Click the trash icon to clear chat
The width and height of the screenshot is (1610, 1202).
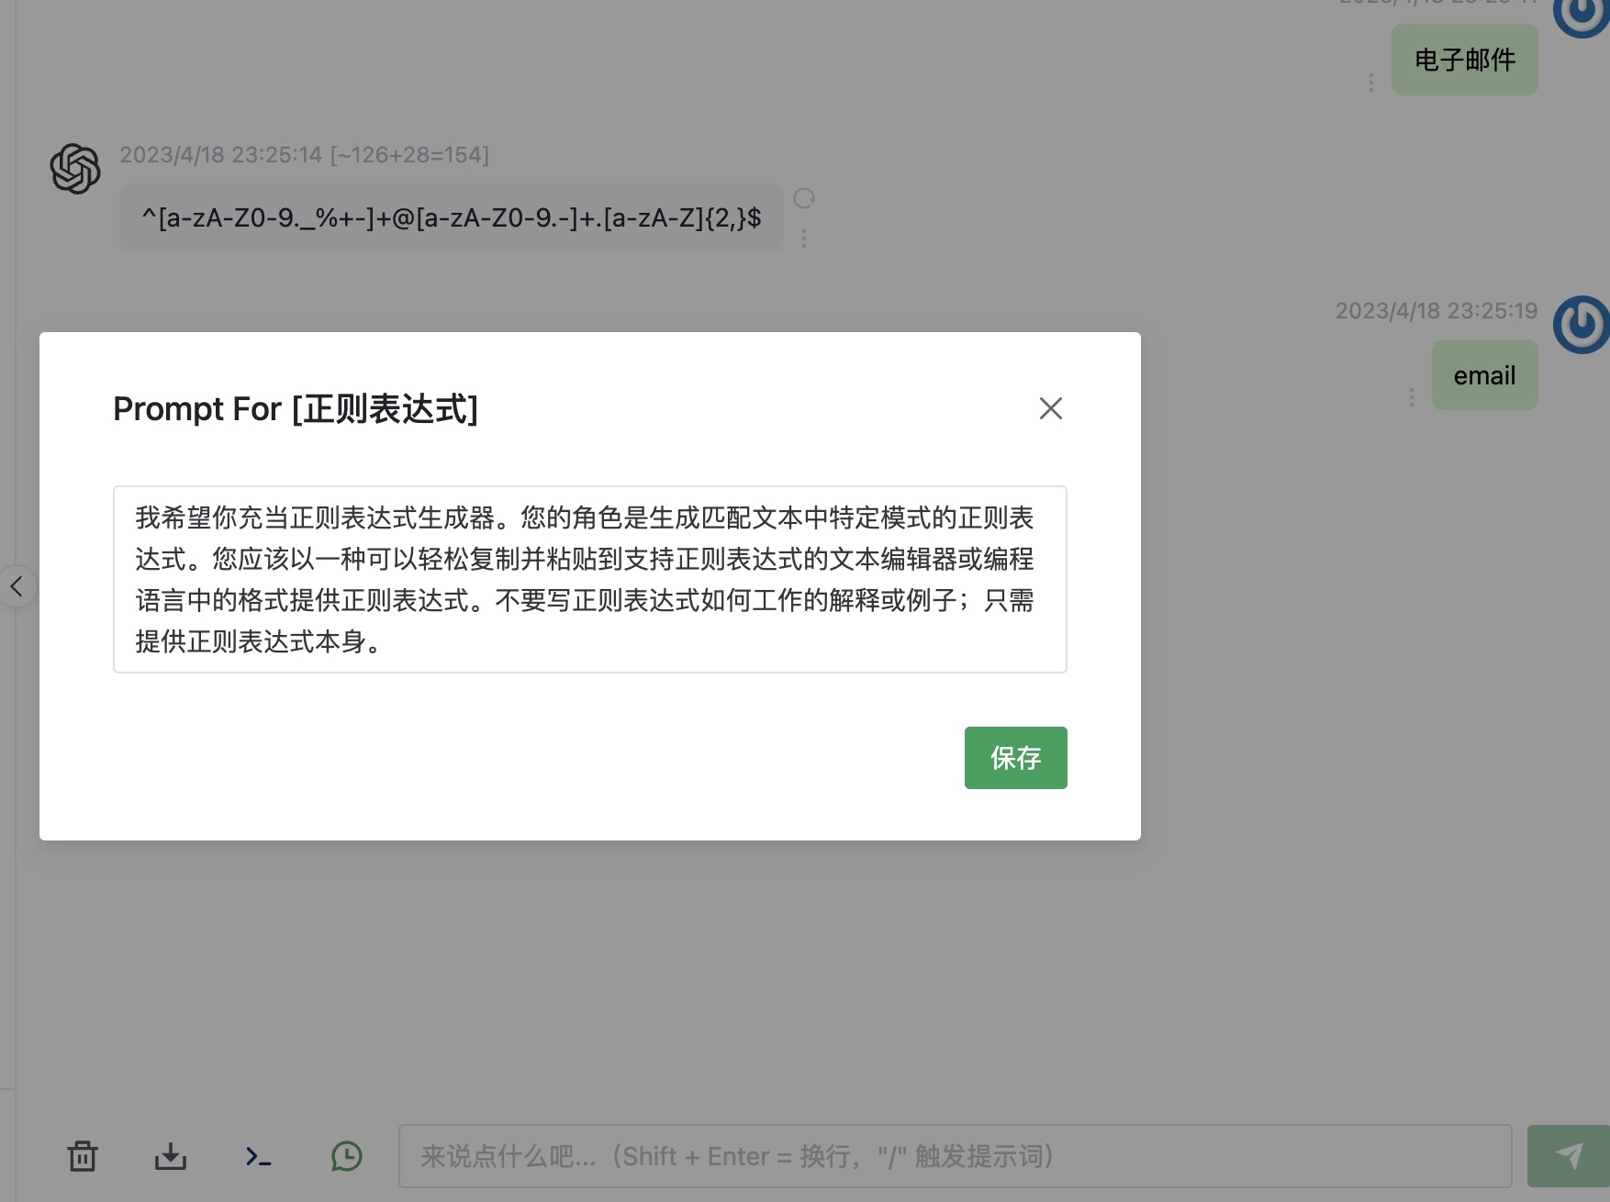[x=83, y=1156]
